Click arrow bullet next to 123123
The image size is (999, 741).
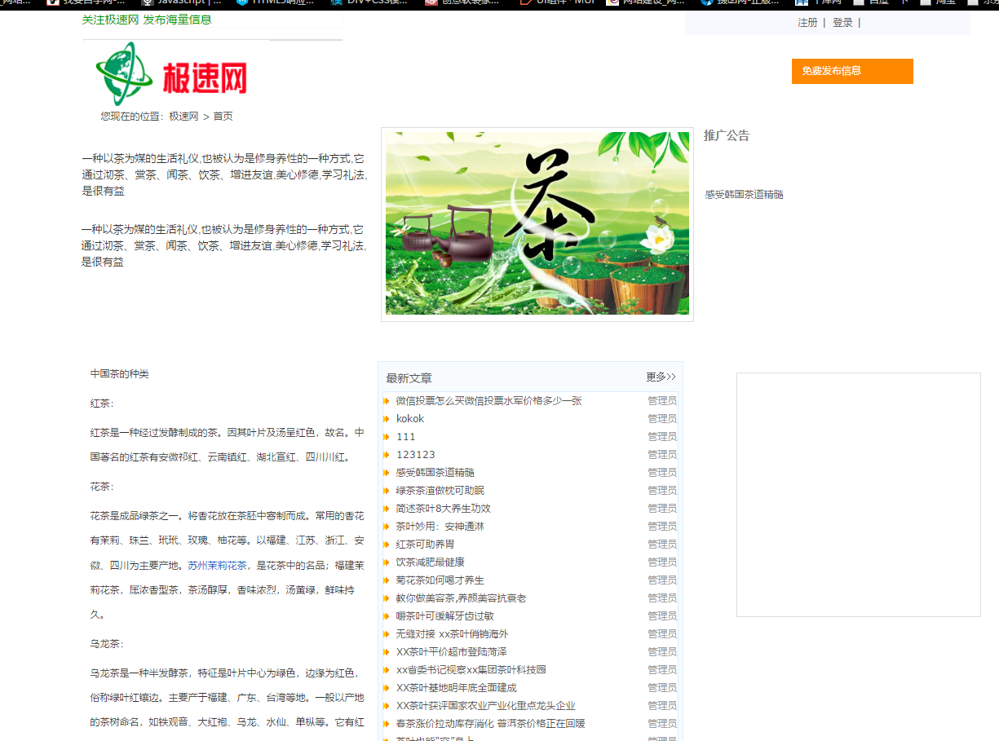387,455
